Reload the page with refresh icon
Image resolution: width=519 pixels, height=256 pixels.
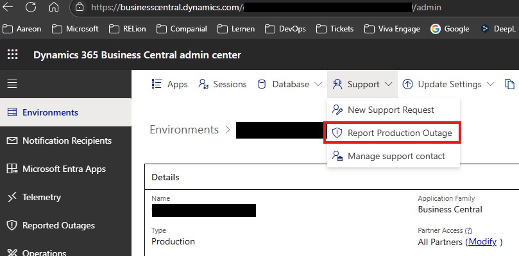[x=30, y=7]
